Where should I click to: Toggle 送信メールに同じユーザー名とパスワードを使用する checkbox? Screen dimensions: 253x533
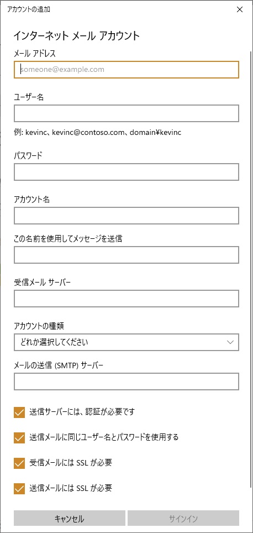pyautogui.click(x=19, y=437)
